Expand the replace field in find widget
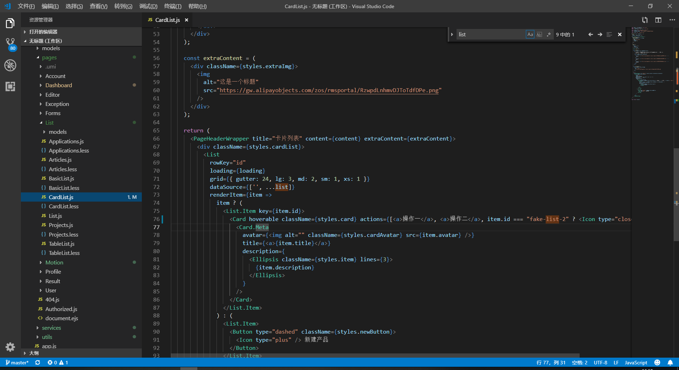Screen dimensions: 679x370 pyautogui.click(x=452, y=35)
